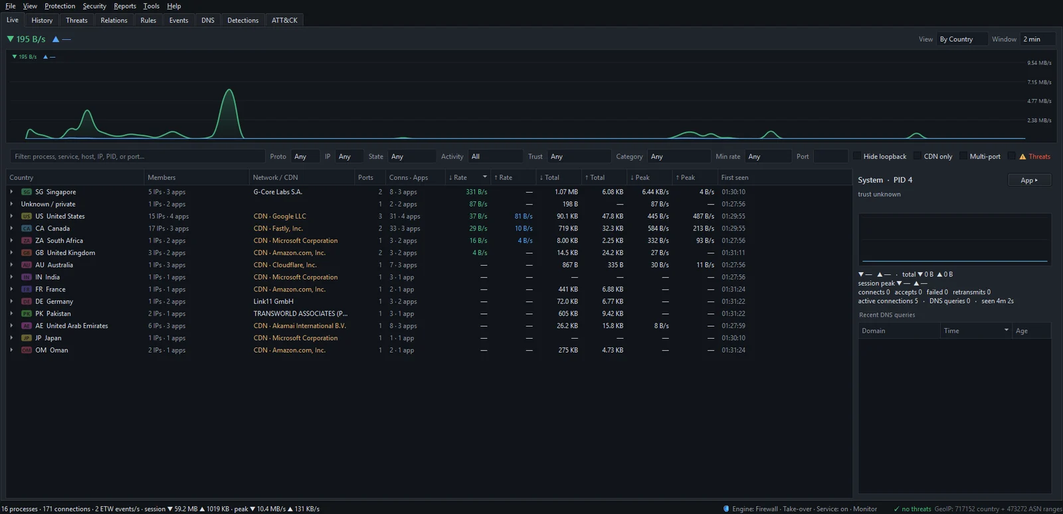1063x514 pixels.
Task: Click the CA Canada flag badge
Action: click(27, 228)
